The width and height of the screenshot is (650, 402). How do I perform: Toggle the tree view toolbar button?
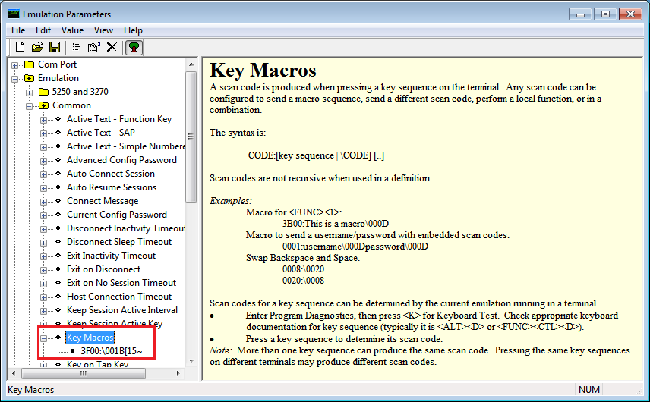(x=134, y=47)
